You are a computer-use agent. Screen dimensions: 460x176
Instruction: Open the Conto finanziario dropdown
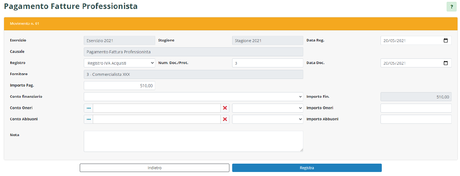coord(193,97)
